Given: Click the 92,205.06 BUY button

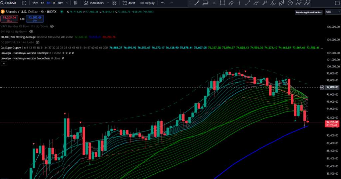Looking at the screenshot, I should tap(35, 19).
